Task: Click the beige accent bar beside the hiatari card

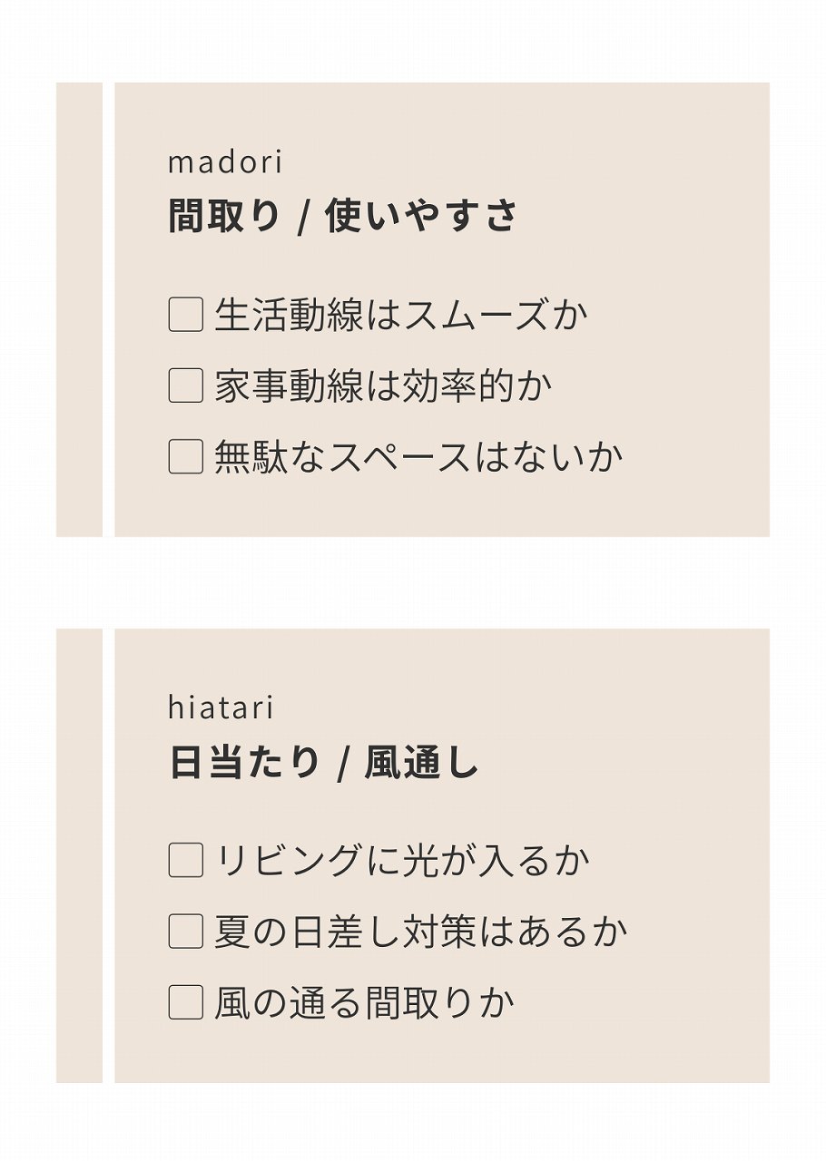Action: pyautogui.click(x=79, y=855)
